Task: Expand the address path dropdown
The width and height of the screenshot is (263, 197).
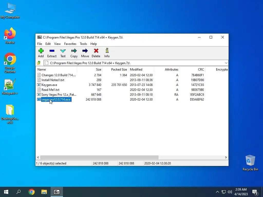Action: coord(226,63)
